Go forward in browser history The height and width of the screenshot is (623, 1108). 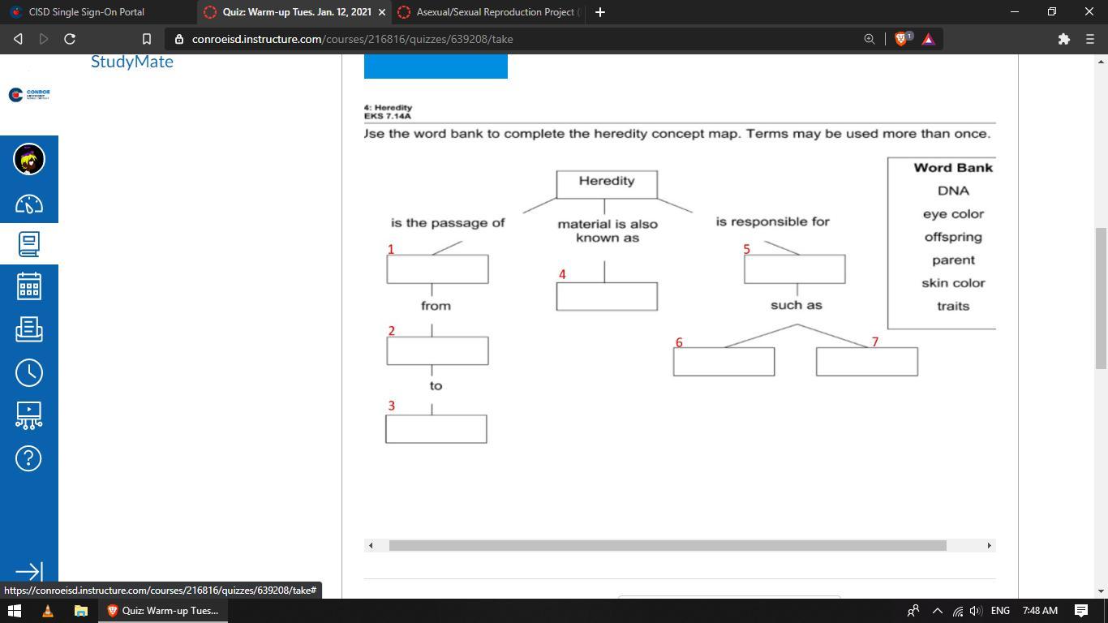44,39
